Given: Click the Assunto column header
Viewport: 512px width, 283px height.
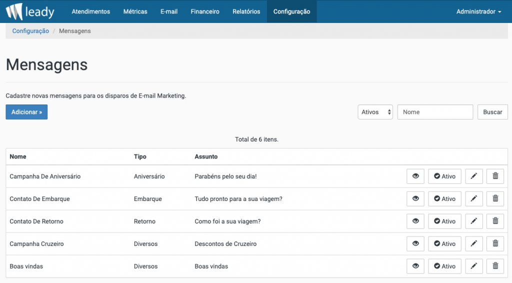Looking at the screenshot, I should coord(206,156).
